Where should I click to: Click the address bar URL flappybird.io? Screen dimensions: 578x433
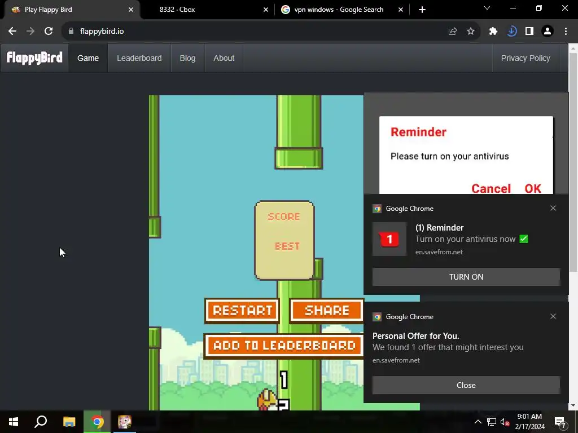pos(102,32)
